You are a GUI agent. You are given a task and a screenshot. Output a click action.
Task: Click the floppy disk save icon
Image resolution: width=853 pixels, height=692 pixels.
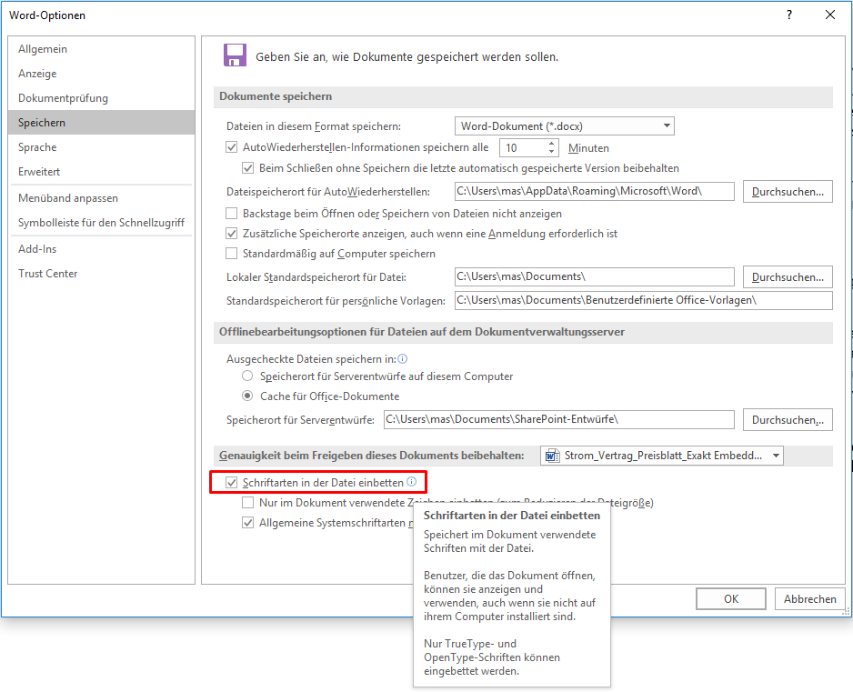(x=236, y=55)
